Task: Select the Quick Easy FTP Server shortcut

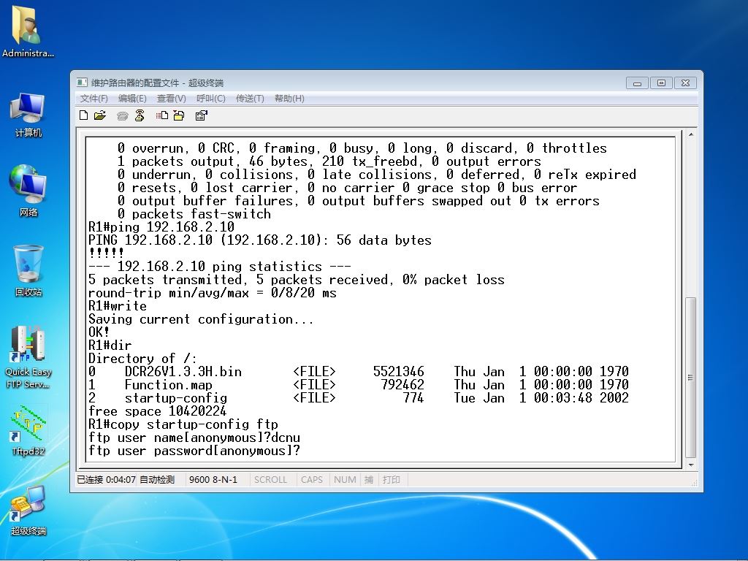Action: (28, 356)
